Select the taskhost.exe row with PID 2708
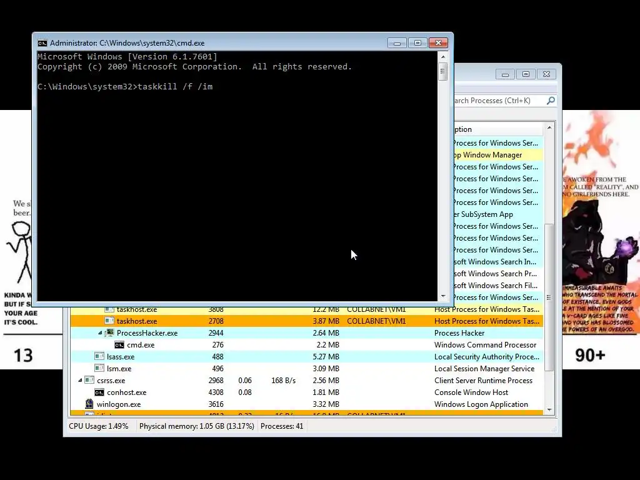 click(306, 321)
